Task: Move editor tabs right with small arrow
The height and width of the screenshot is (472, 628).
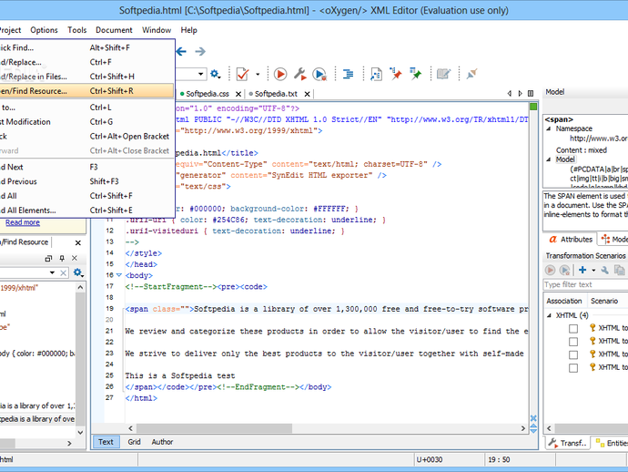Action: pyautogui.click(x=521, y=94)
